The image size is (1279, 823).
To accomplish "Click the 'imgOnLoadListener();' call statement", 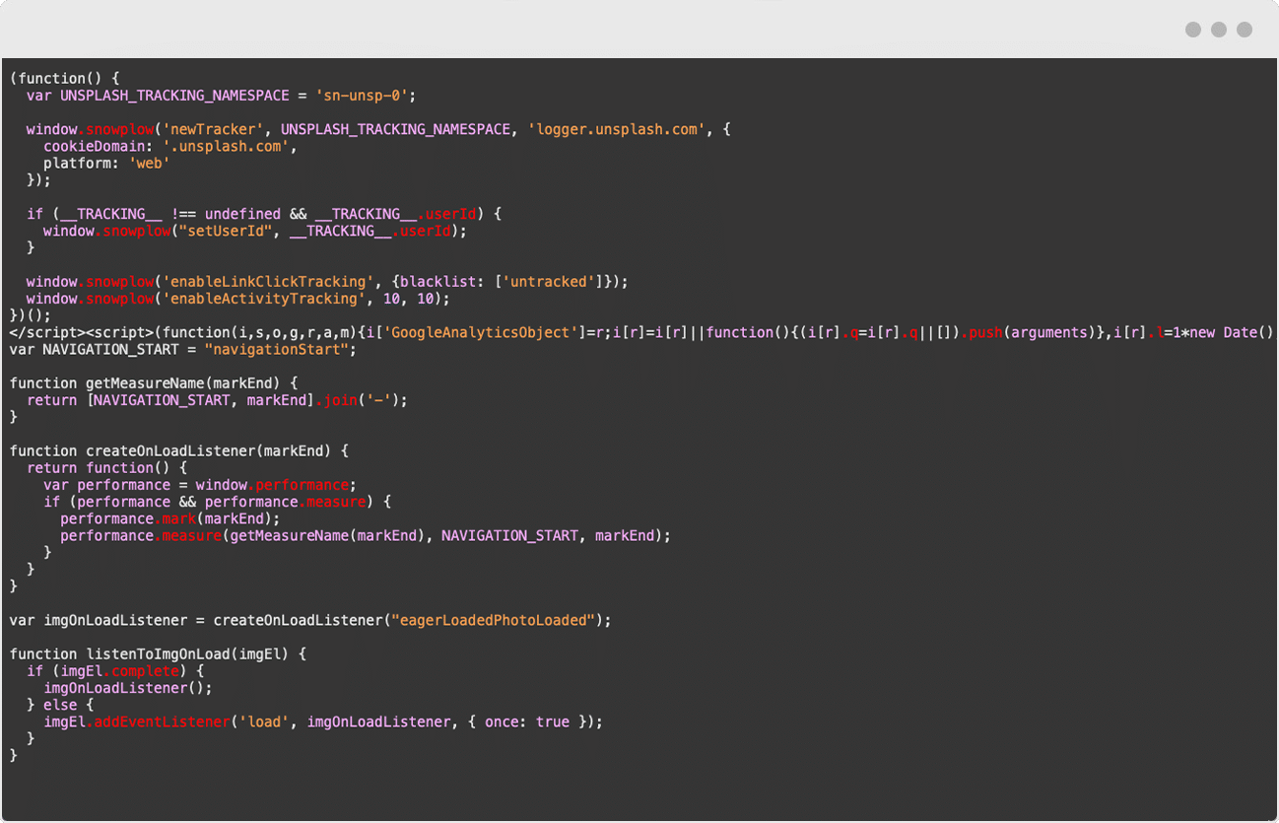I will (128, 688).
